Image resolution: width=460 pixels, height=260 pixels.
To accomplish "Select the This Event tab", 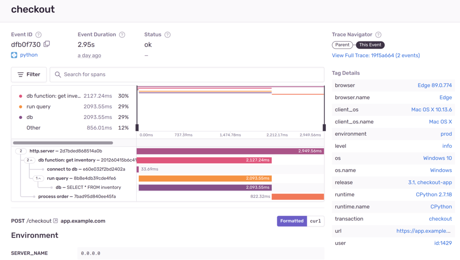I will click(x=370, y=44).
